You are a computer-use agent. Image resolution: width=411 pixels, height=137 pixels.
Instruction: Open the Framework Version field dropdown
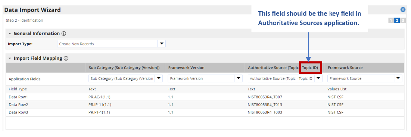point(238,78)
